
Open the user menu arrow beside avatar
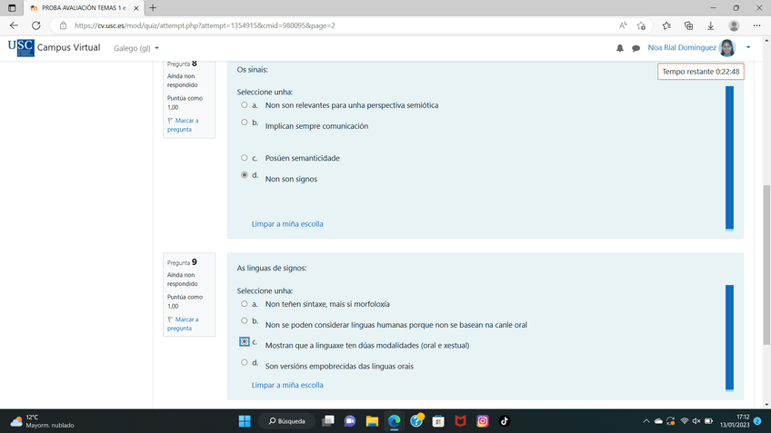[748, 48]
